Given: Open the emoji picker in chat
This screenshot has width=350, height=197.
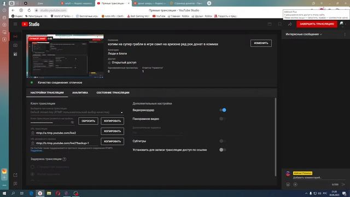Looking at the screenshot, I should pyautogui.click(x=288, y=184).
